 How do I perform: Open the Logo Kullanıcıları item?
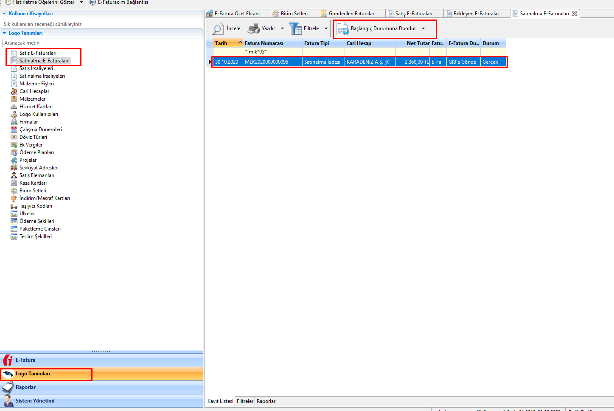(39, 114)
